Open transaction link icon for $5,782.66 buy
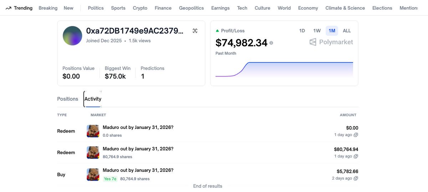 [356, 178]
